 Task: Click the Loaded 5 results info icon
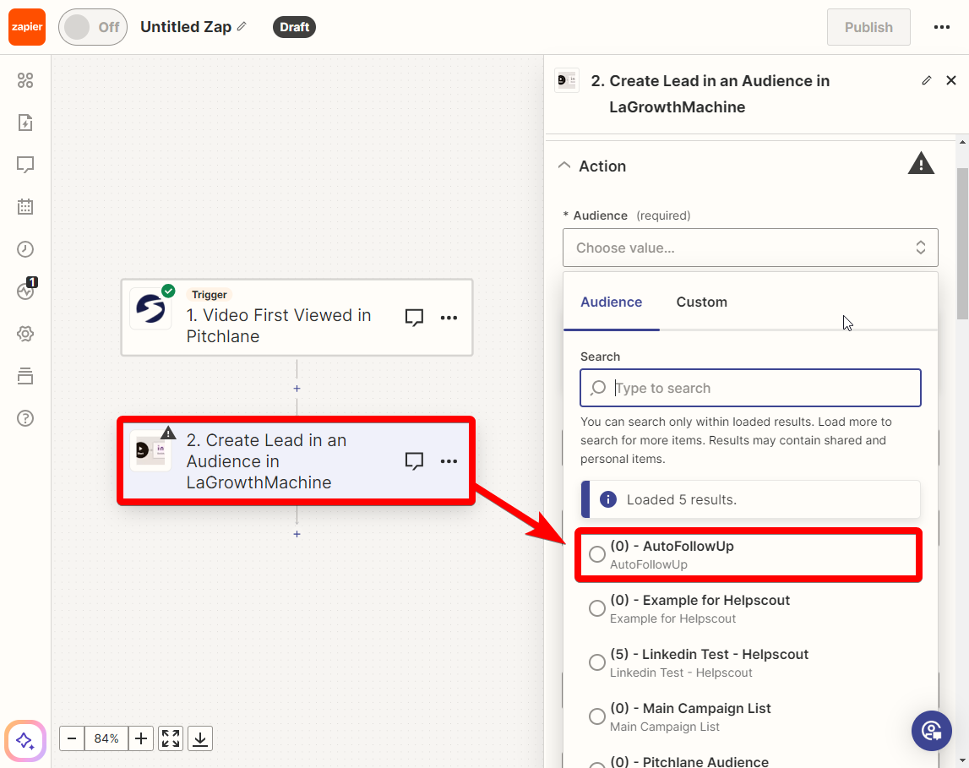tap(608, 499)
